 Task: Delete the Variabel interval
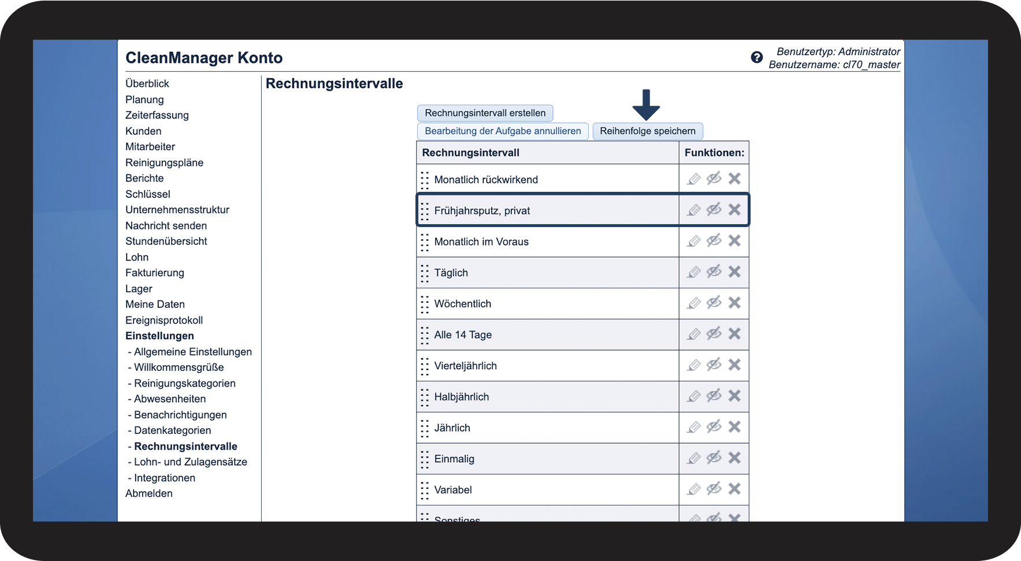(734, 489)
